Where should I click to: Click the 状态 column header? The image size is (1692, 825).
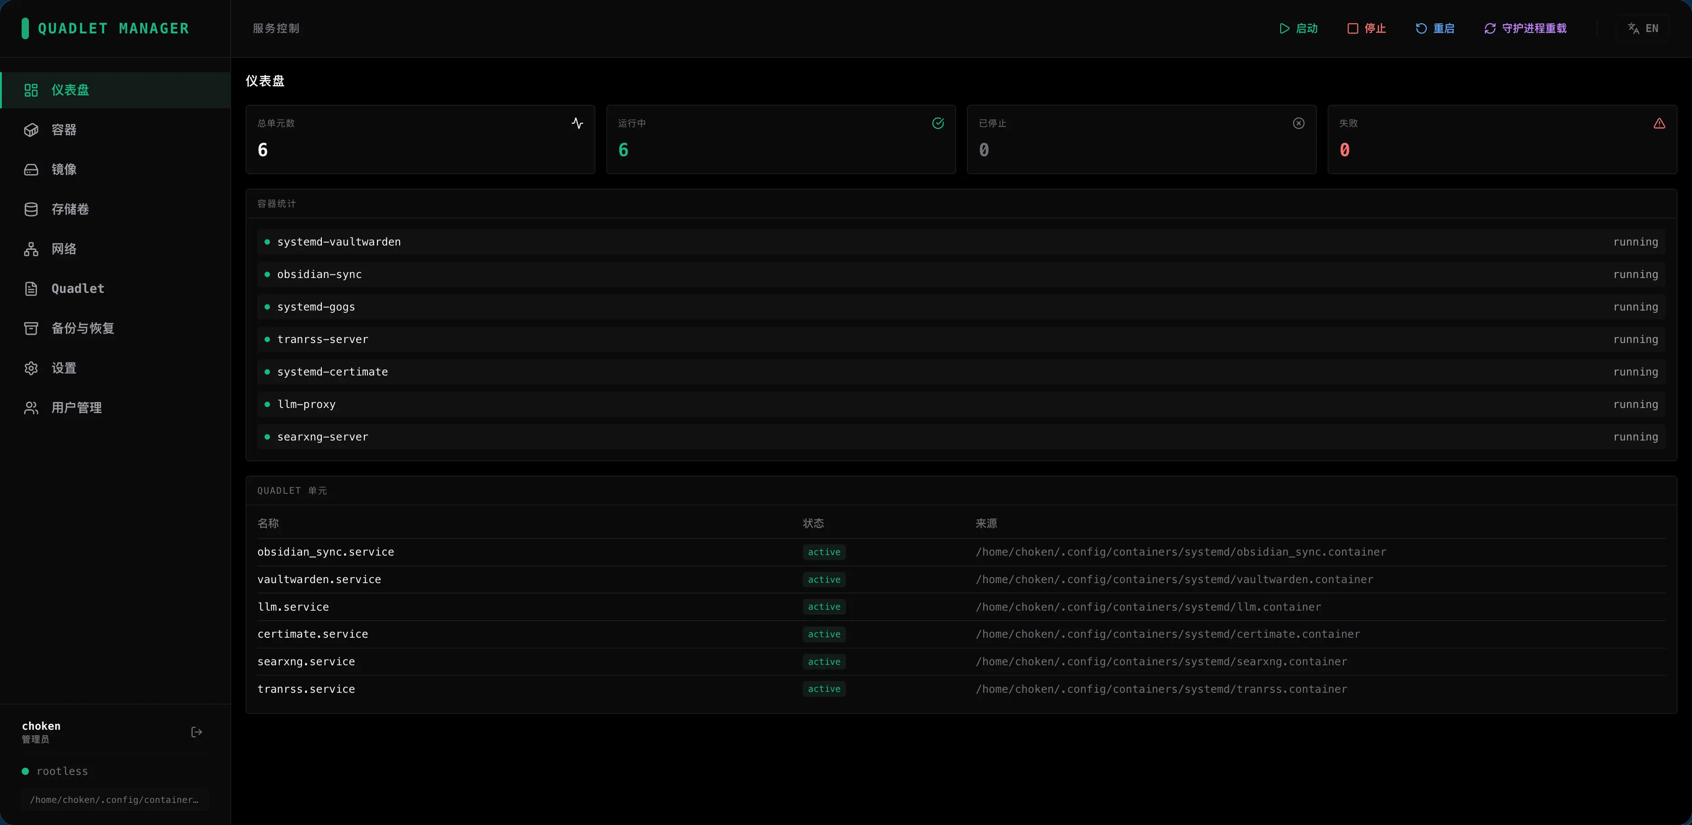pyautogui.click(x=813, y=524)
